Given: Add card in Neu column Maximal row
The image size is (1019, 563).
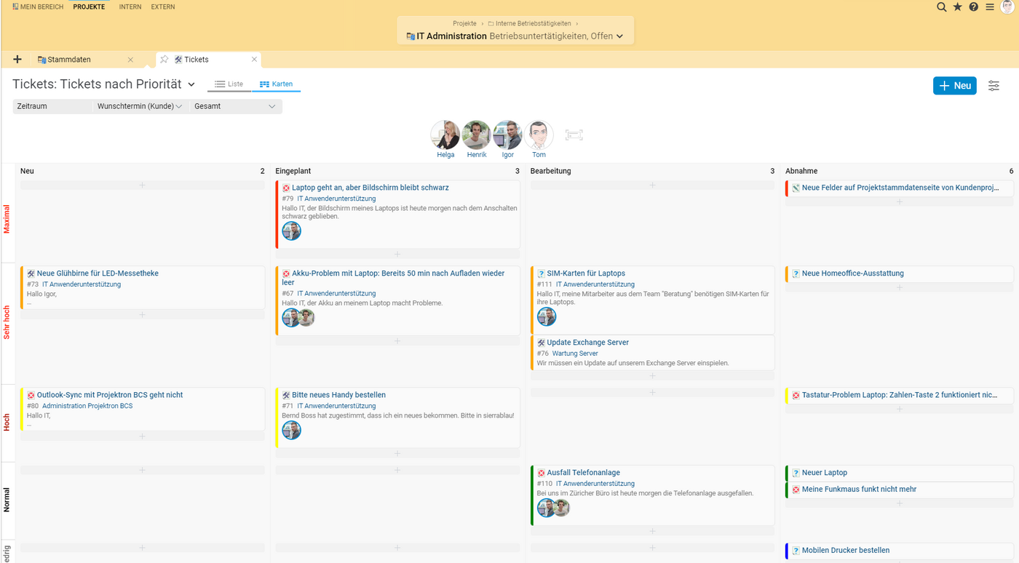Looking at the screenshot, I should (x=142, y=185).
